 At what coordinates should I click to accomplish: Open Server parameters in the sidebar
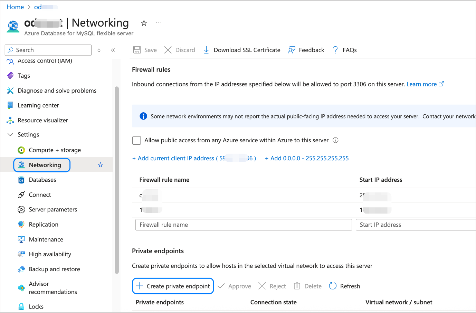53,210
